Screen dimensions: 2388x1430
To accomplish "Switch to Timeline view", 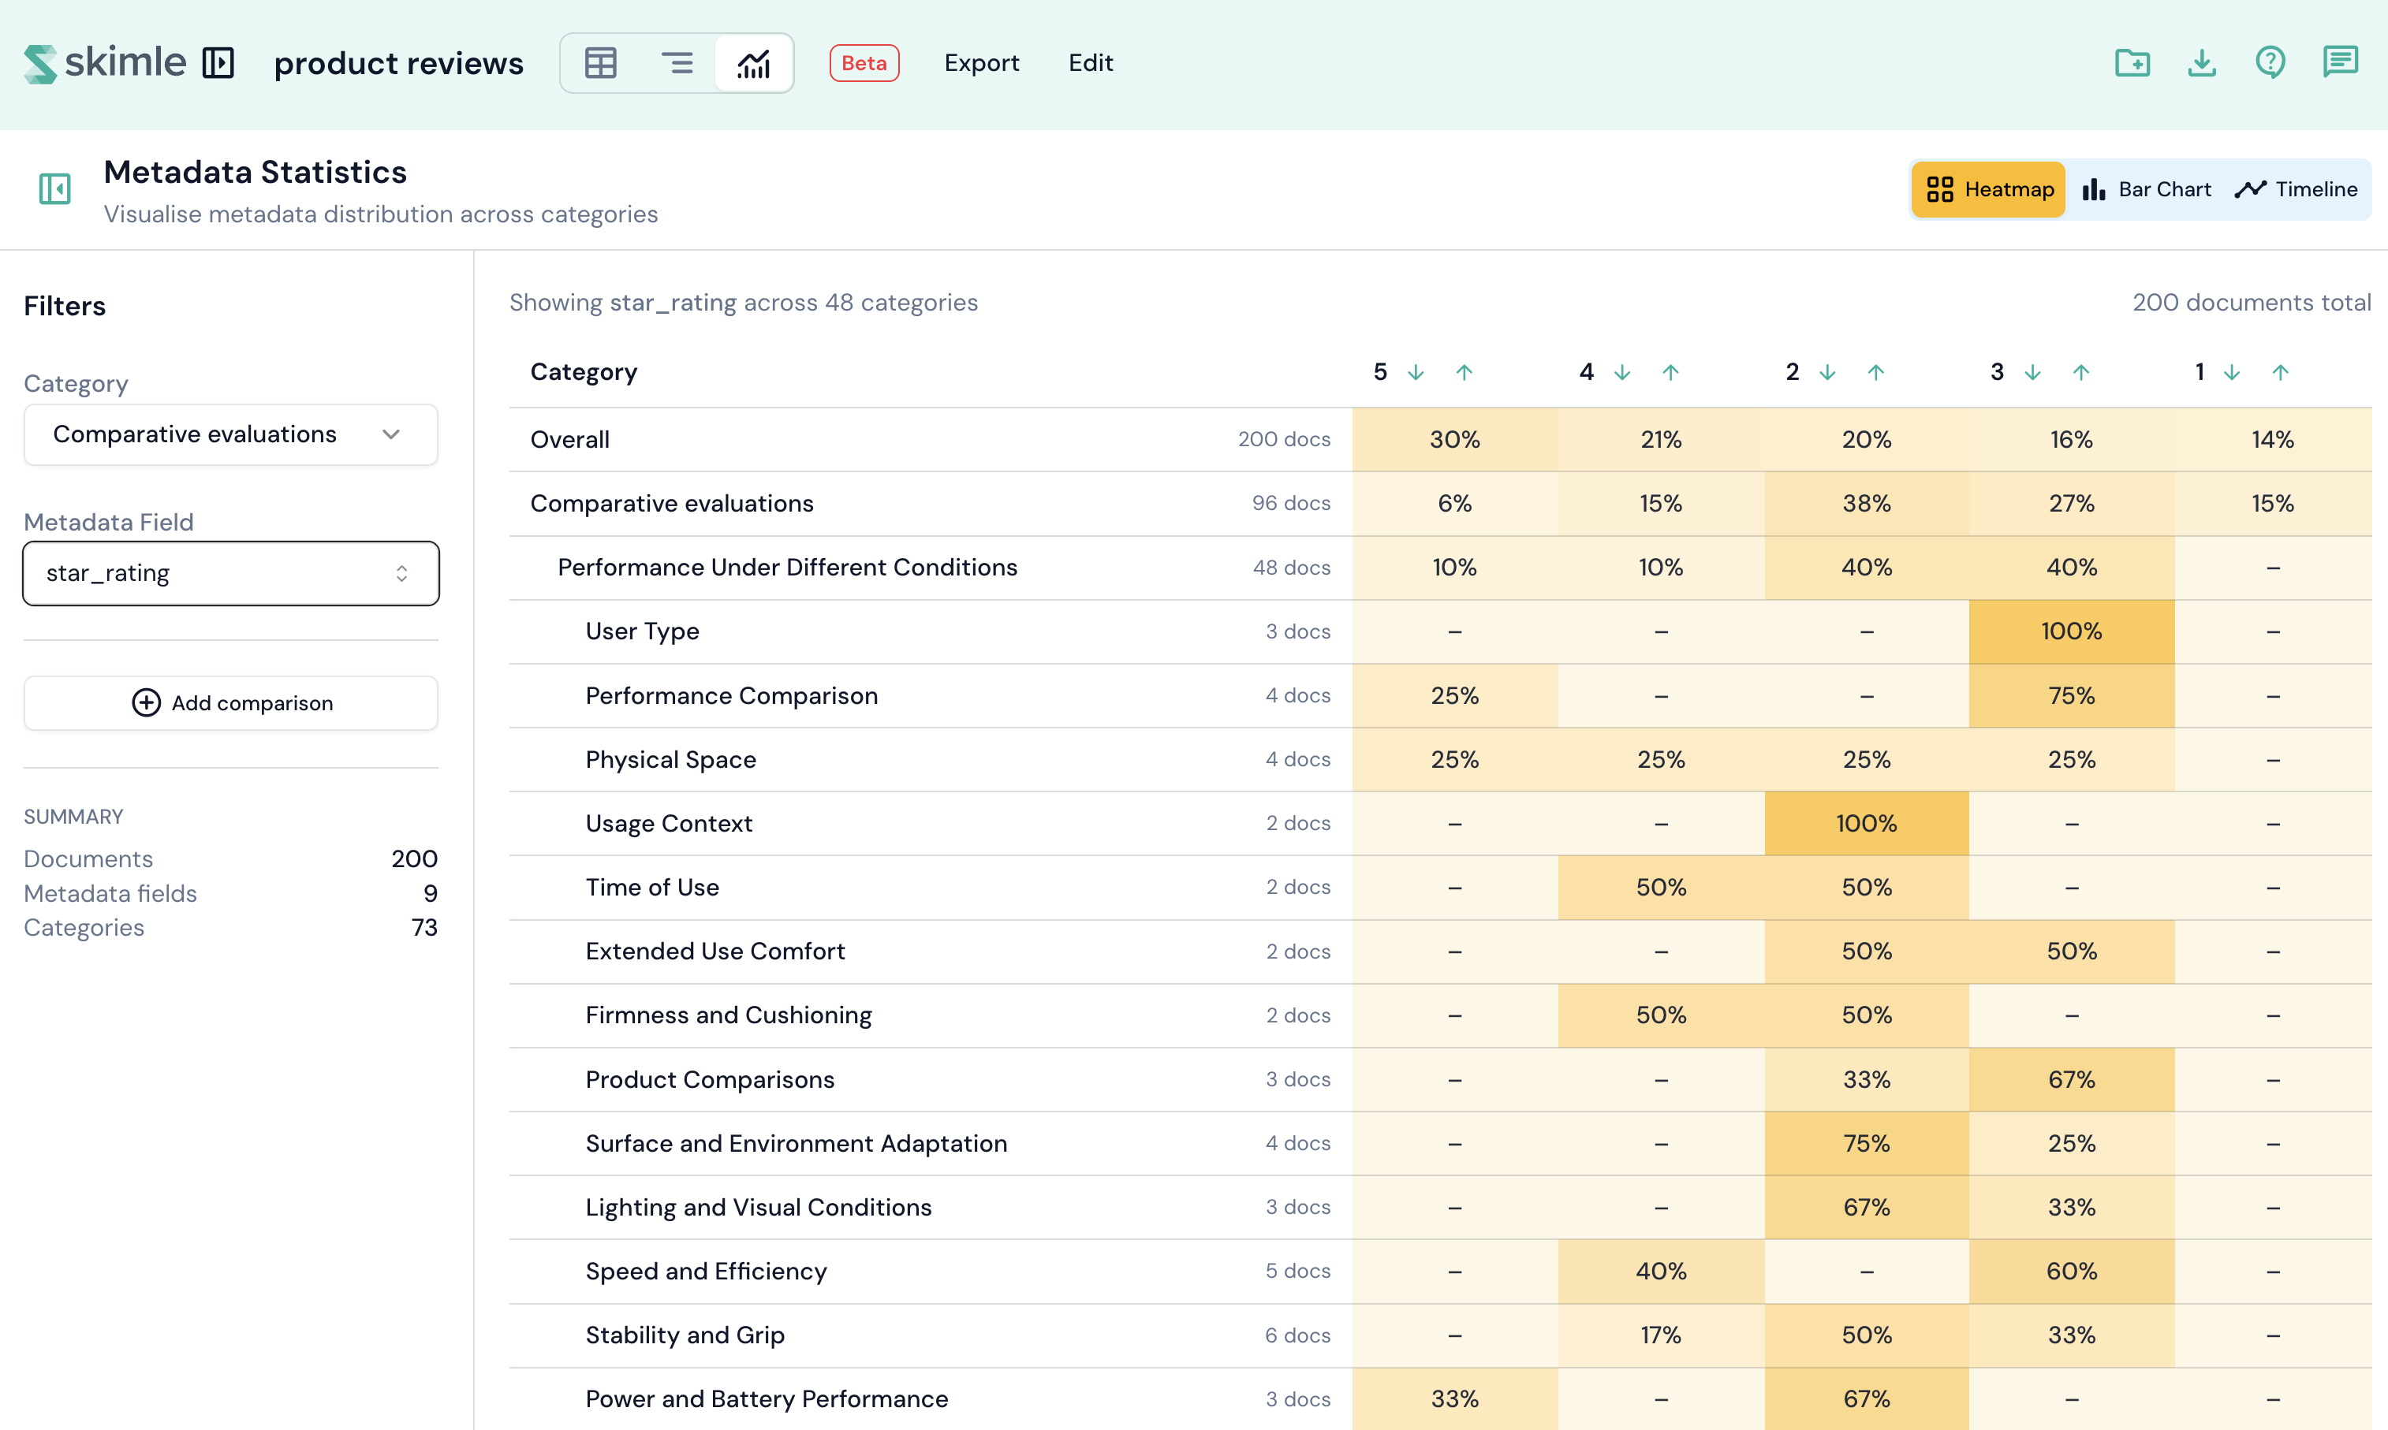I will point(2297,190).
